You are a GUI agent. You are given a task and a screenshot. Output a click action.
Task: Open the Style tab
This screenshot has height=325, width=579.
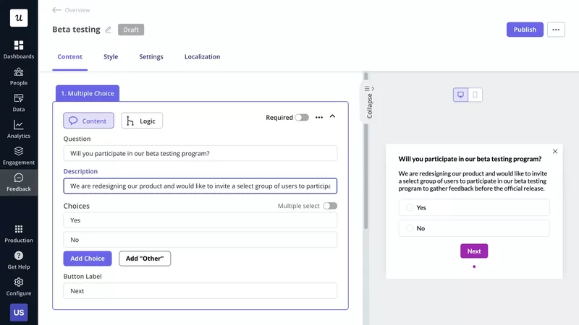tap(111, 57)
